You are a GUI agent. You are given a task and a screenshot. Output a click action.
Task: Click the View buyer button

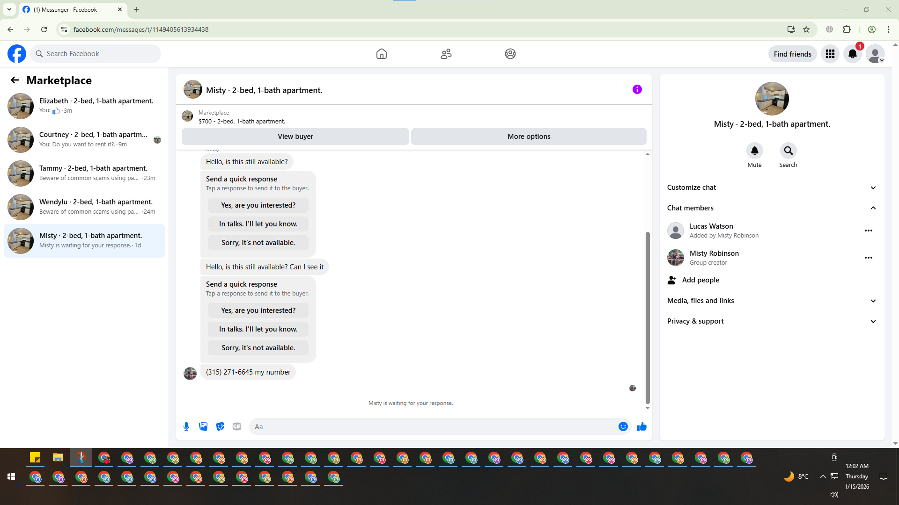click(295, 137)
